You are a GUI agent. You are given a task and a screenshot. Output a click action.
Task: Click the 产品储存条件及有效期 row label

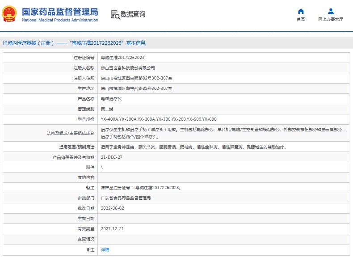[x=73, y=157]
